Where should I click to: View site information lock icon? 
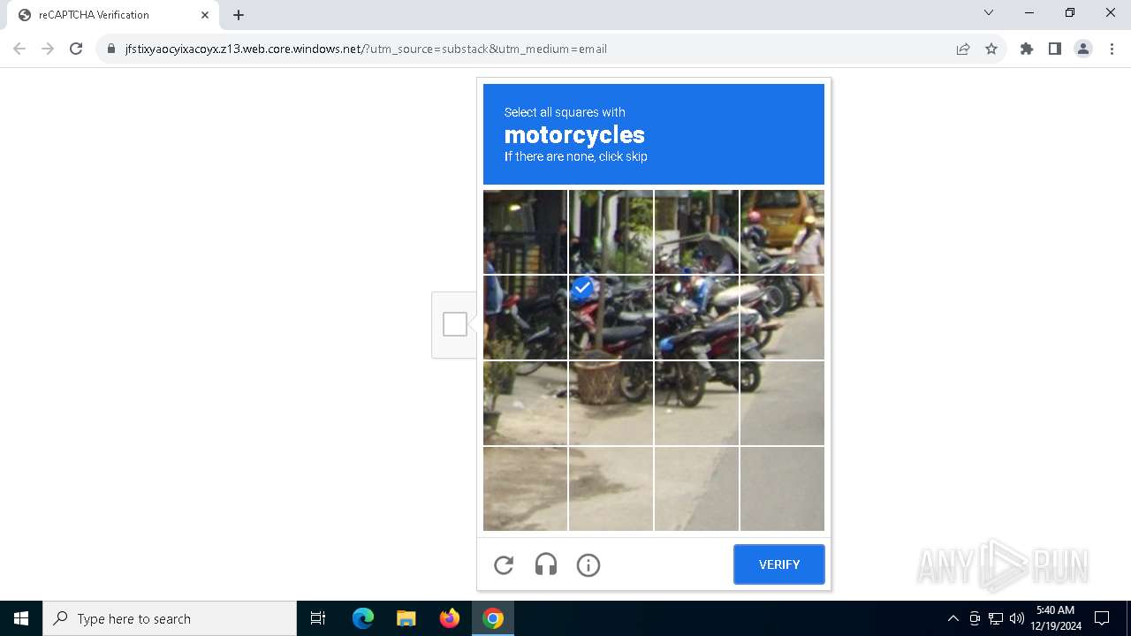(x=111, y=49)
